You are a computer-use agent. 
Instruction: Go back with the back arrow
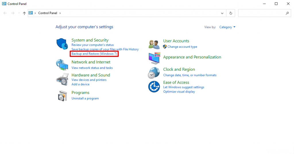(5, 13)
